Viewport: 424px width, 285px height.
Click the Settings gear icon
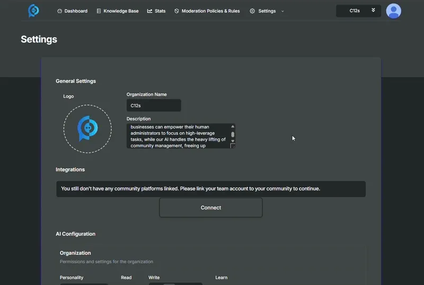(x=252, y=11)
